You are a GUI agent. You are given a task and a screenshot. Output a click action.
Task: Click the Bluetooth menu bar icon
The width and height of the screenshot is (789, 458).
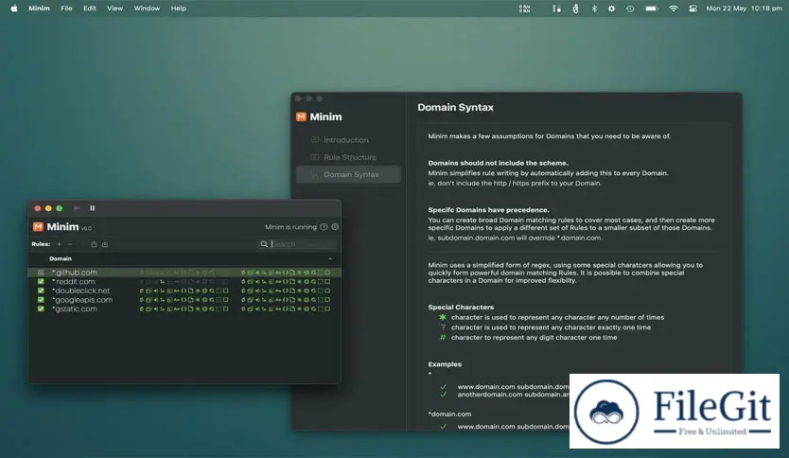click(x=594, y=9)
